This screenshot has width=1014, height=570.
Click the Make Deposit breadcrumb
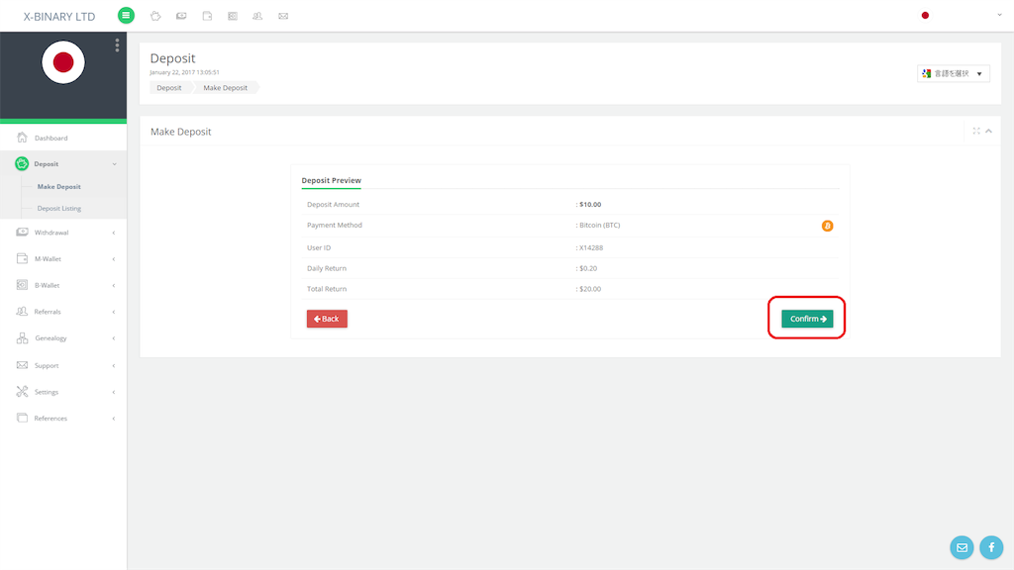(x=225, y=88)
